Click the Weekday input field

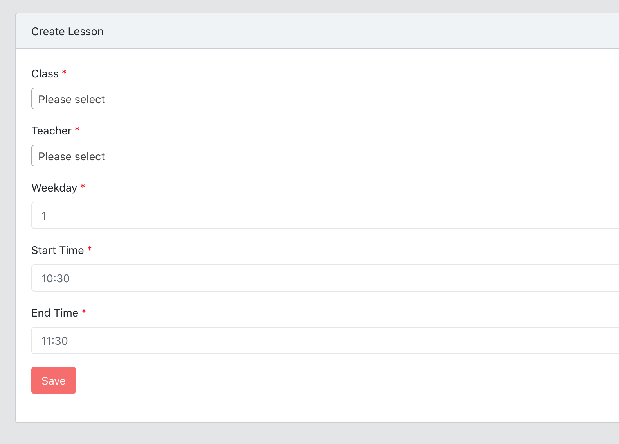tap(325, 215)
